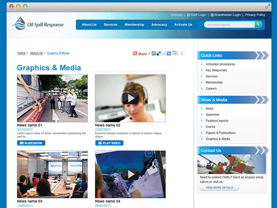Open Membership in Quick Links
277x208 pixels.
click(214, 83)
